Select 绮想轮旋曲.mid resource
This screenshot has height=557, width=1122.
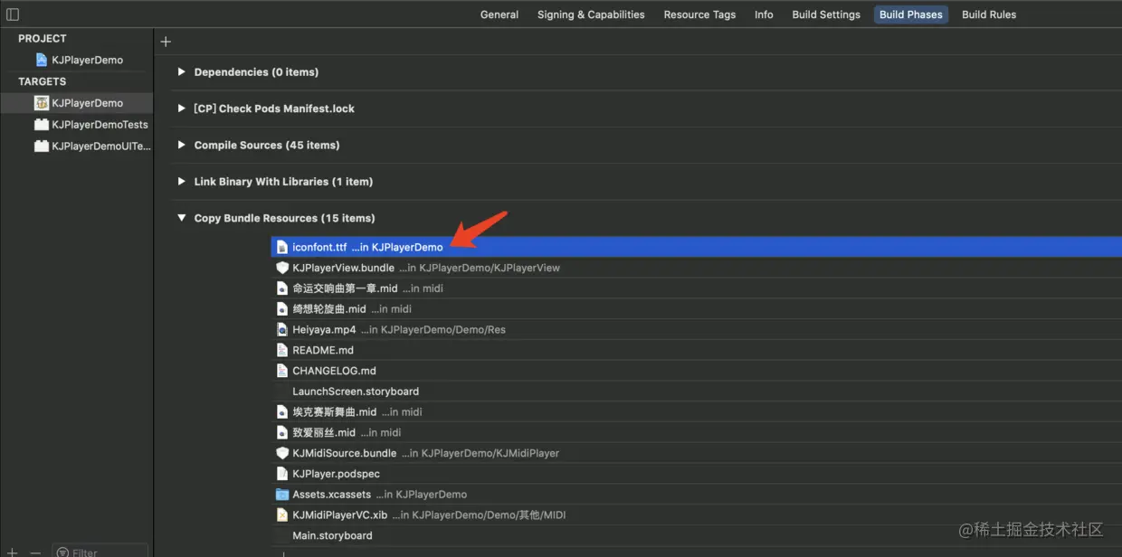point(696,309)
